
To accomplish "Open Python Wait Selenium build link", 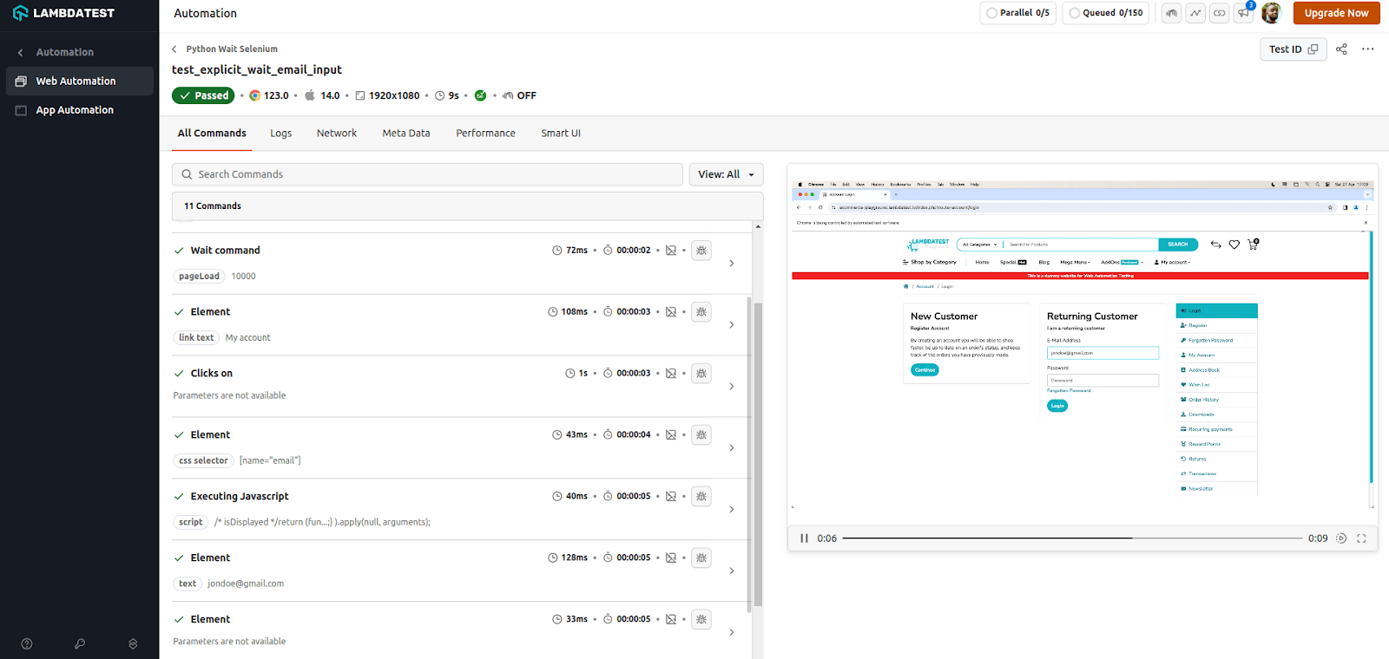I will (x=232, y=49).
